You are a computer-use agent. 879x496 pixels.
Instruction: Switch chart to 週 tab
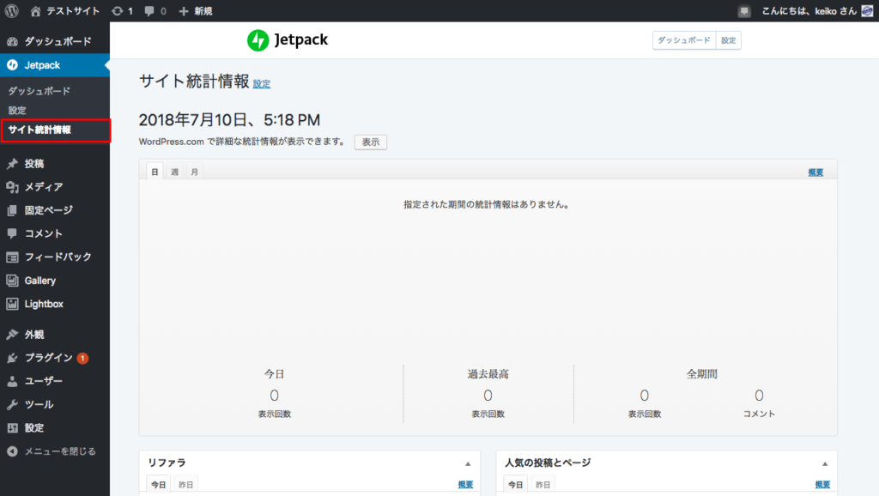point(174,172)
